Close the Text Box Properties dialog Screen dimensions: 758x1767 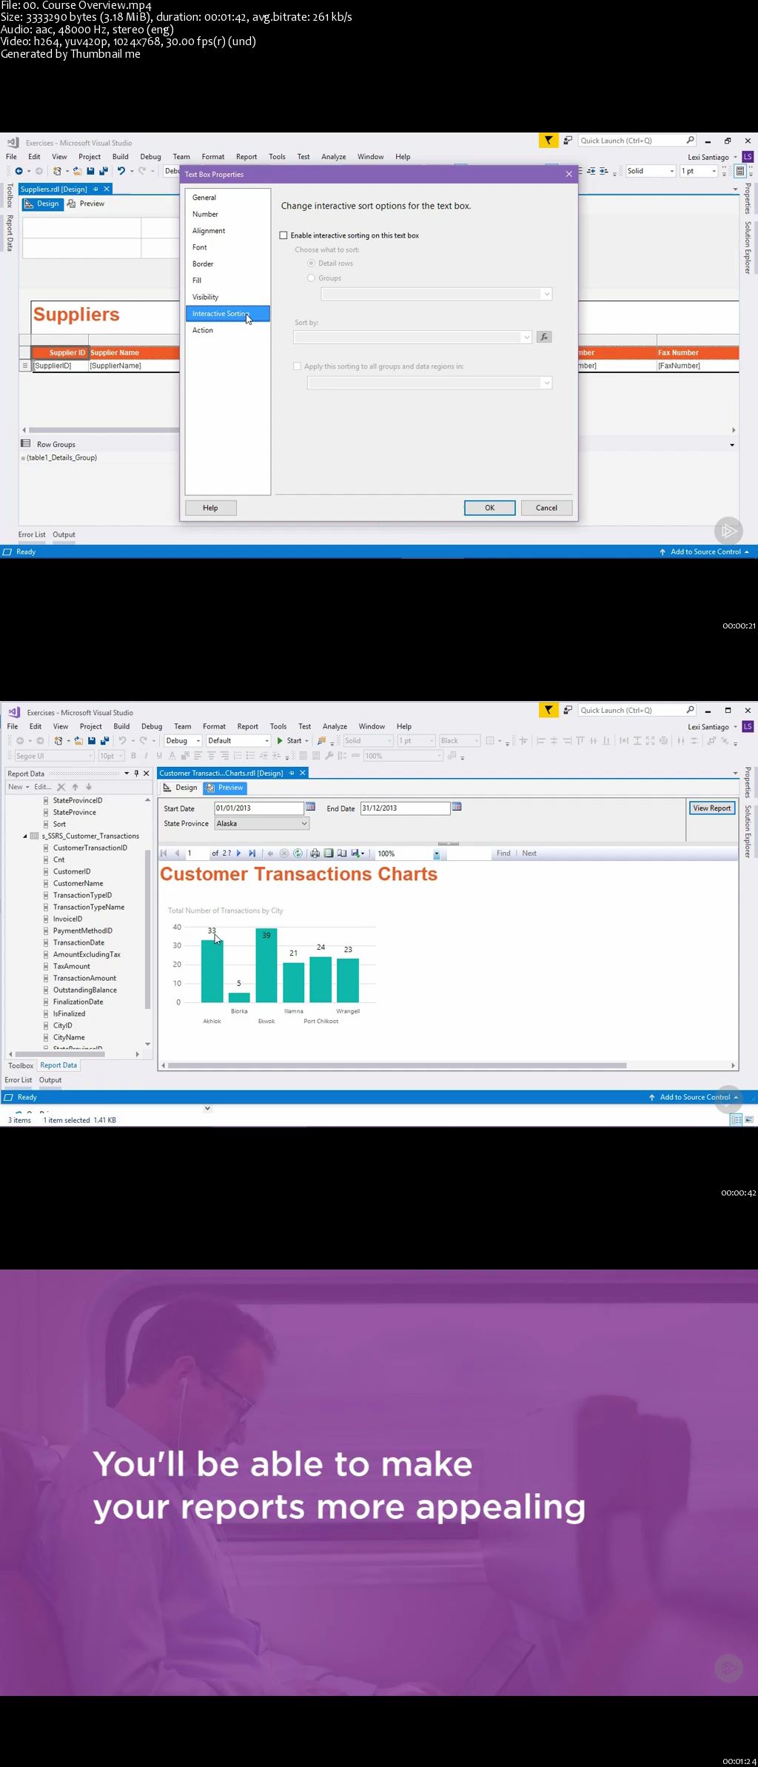click(x=568, y=174)
